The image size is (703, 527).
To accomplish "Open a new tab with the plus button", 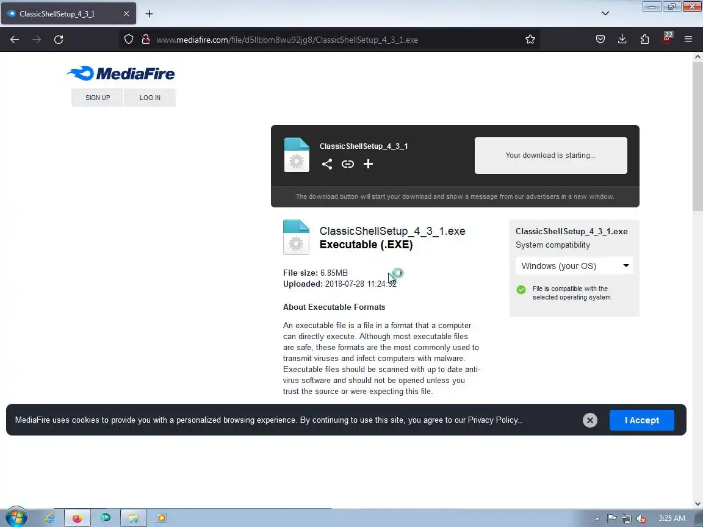I will 150,14.
